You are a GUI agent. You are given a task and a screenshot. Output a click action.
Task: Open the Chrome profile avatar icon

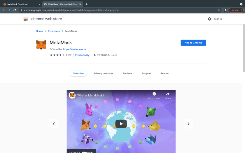pyautogui.click(x=225, y=10)
